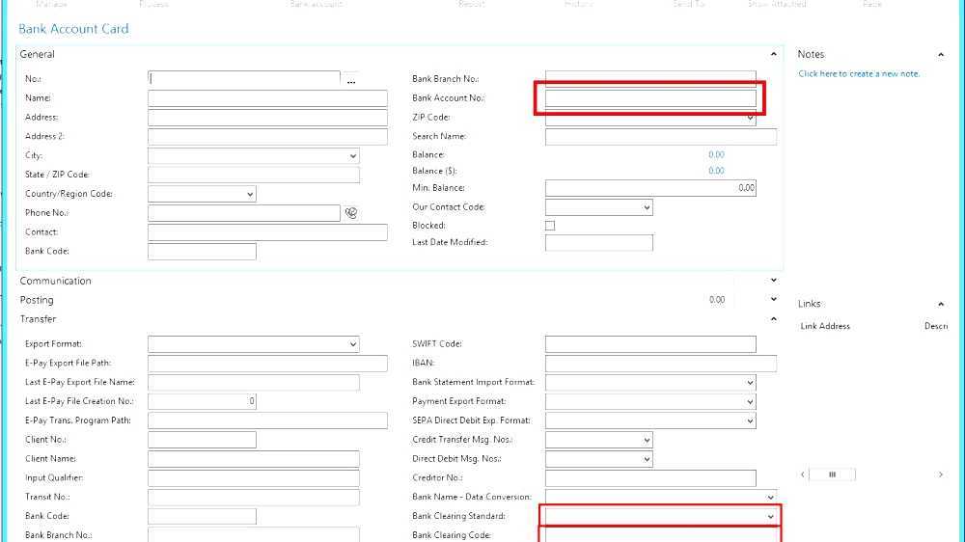965x542 pixels.
Task: Open the ZIP Code dropdown in right column
Action: click(x=750, y=117)
